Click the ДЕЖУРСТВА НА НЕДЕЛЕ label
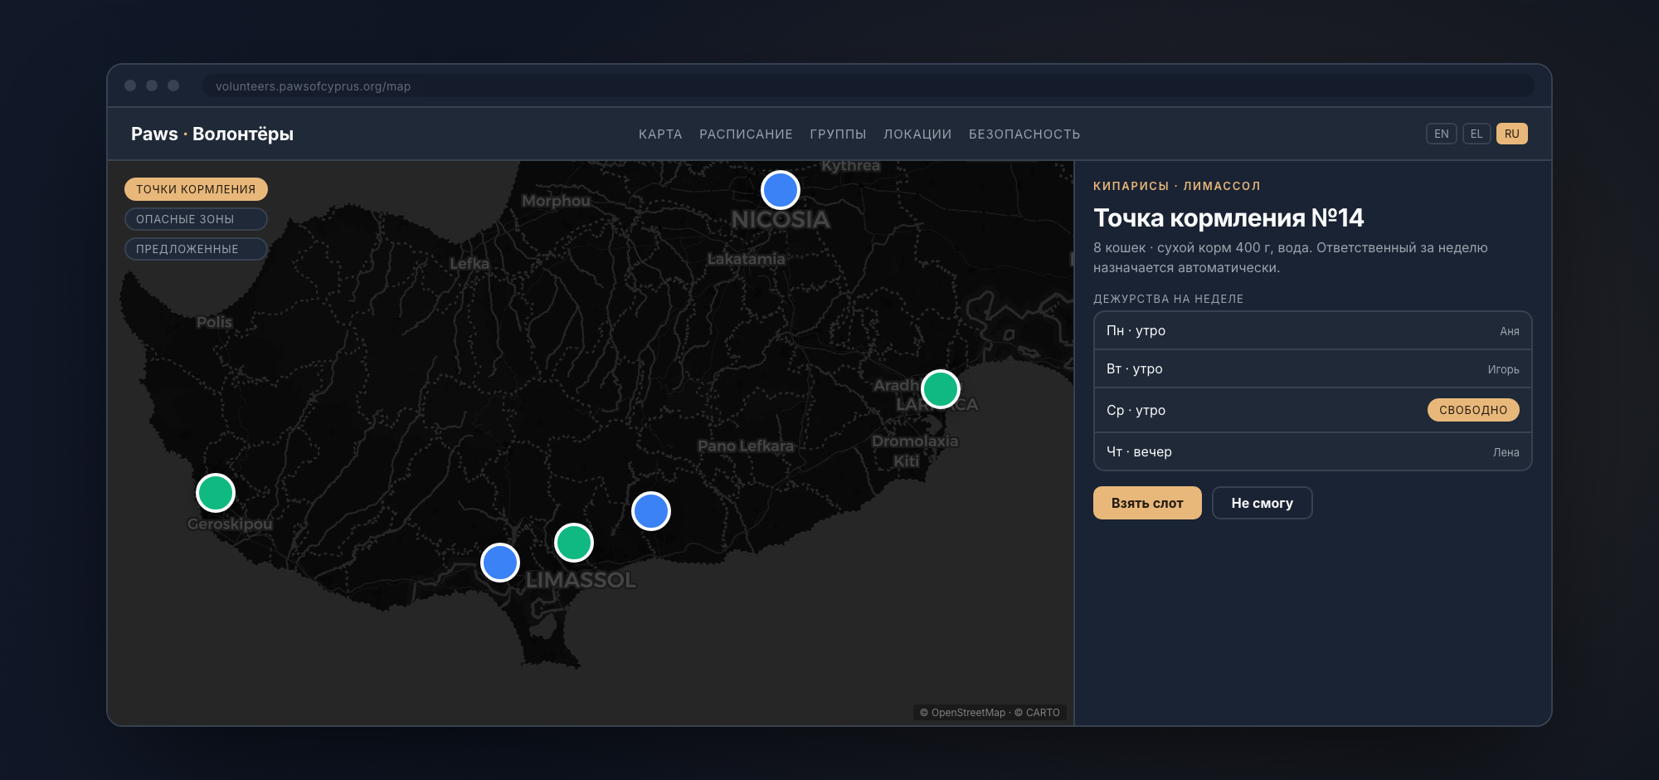 (x=1168, y=299)
